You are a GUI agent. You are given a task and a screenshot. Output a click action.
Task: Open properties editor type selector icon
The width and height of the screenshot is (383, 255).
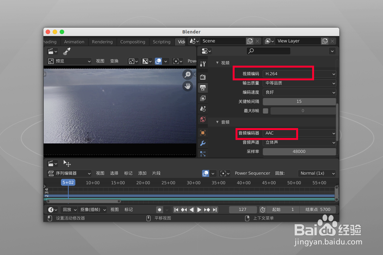(206, 51)
